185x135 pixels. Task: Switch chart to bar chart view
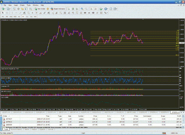coord(69,9)
